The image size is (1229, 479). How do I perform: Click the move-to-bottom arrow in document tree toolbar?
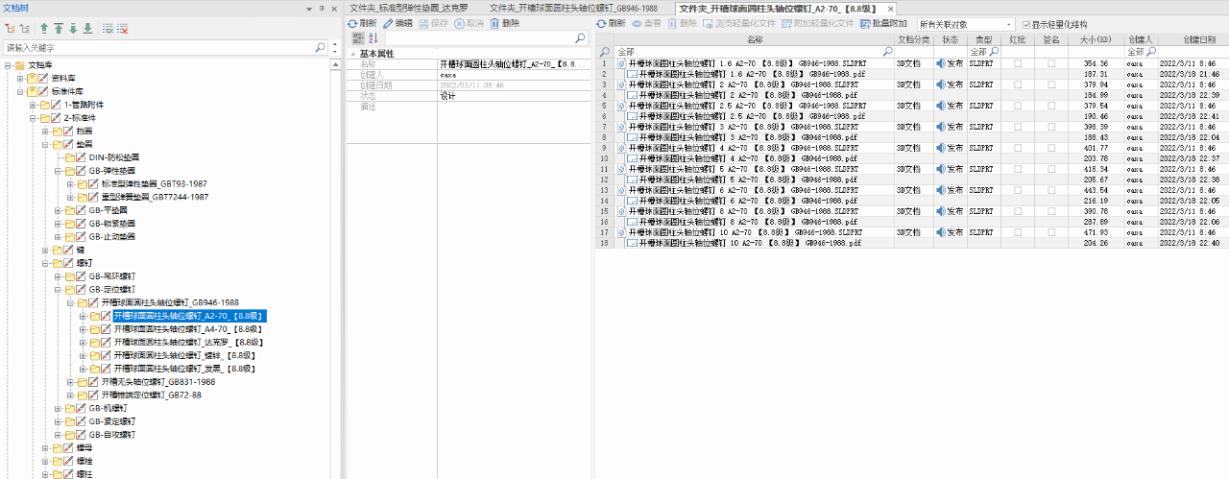[x=87, y=29]
